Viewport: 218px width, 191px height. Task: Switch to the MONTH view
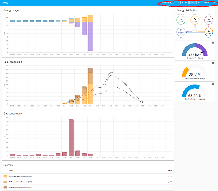[207, 3]
